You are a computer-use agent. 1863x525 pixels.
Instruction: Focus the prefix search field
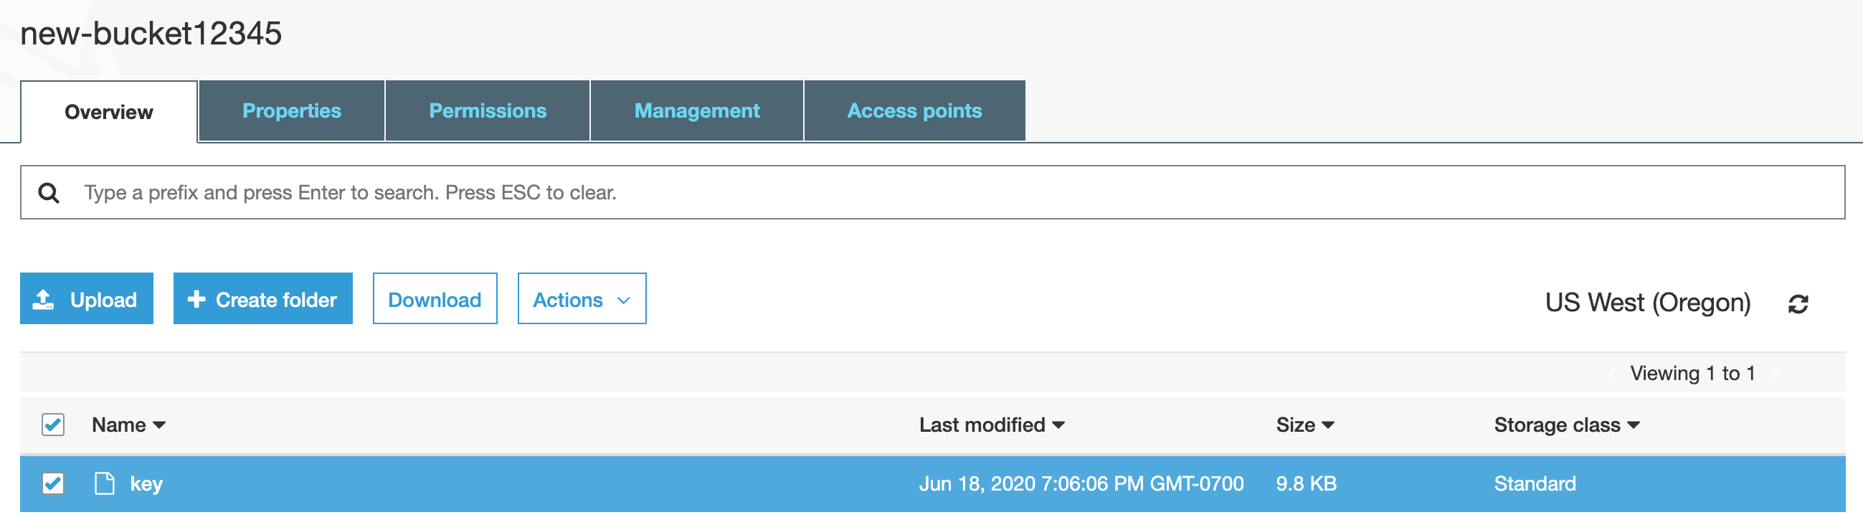tap(940, 193)
